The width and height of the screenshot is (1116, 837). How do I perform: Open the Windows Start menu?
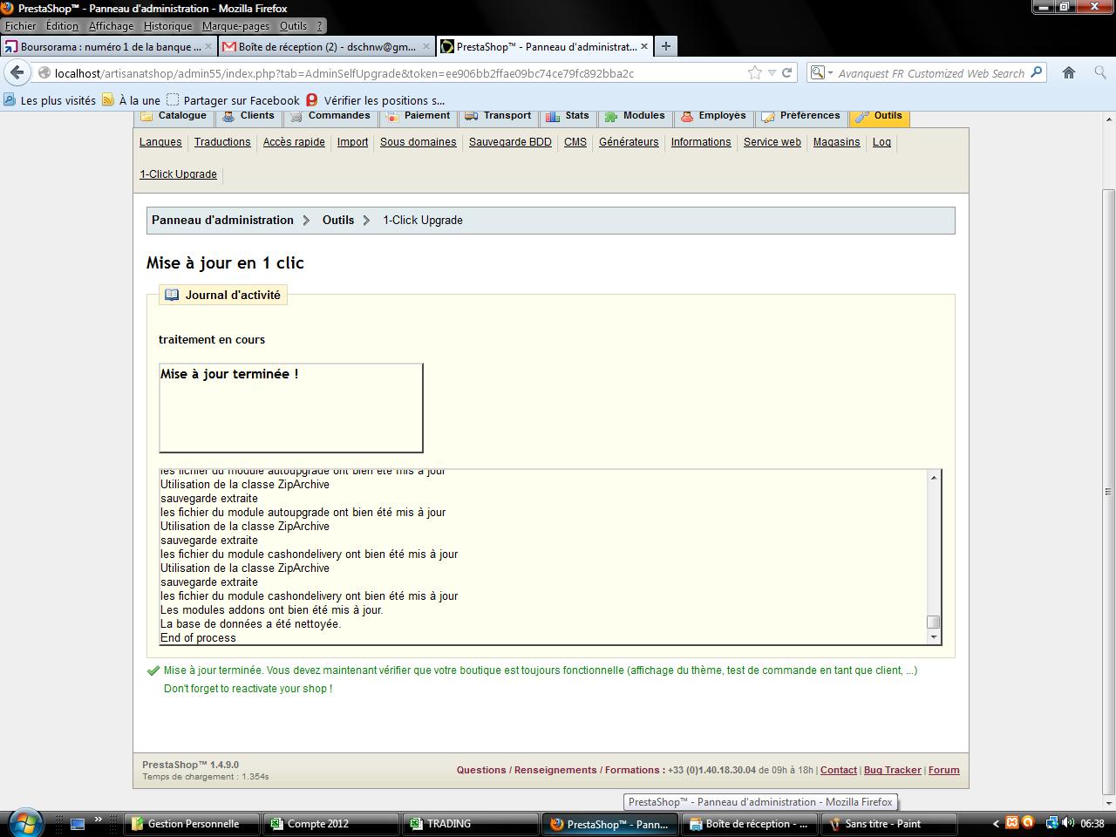(x=24, y=822)
